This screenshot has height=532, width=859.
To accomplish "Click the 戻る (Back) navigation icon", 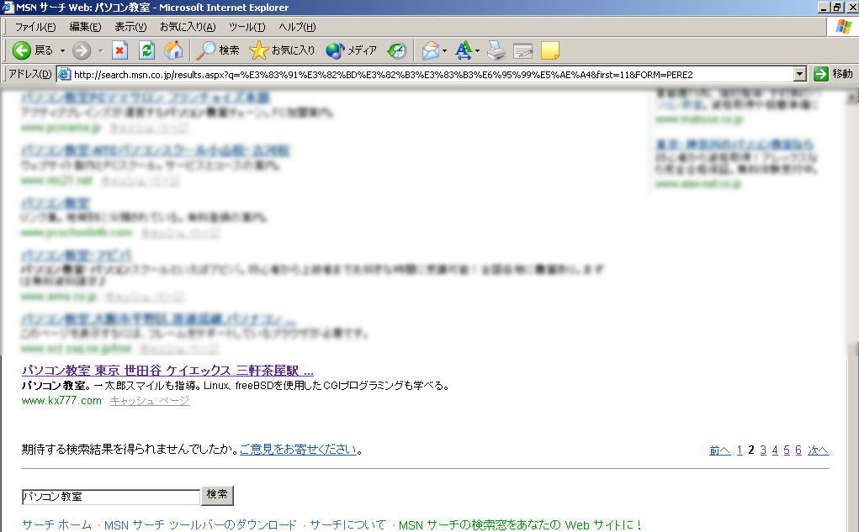I will pos(23,50).
